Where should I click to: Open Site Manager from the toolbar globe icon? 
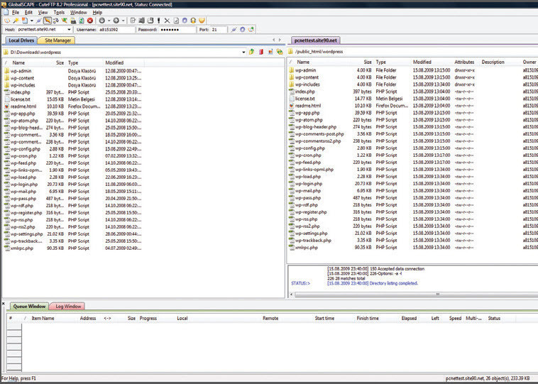pyautogui.click(x=7, y=21)
